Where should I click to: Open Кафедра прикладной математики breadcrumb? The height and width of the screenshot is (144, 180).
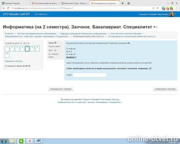[x=83, y=33]
